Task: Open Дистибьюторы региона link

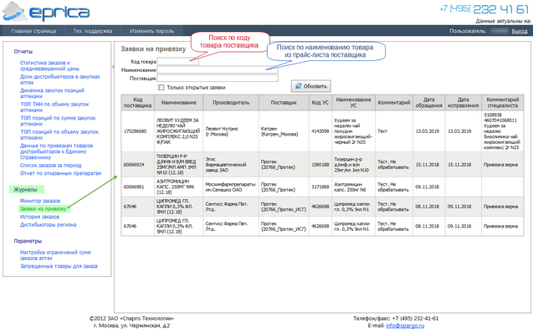Action: click(48, 224)
